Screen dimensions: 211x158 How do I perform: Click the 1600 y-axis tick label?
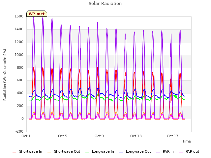[x=19, y=16]
